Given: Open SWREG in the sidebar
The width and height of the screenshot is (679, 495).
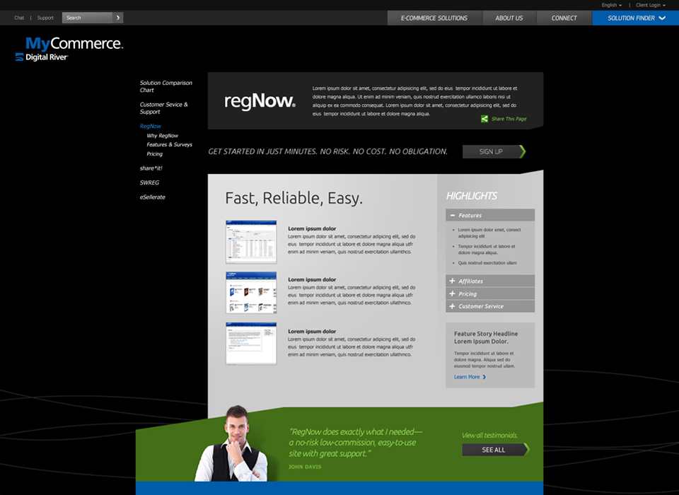Looking at the screenshot, I should (149, 182).
